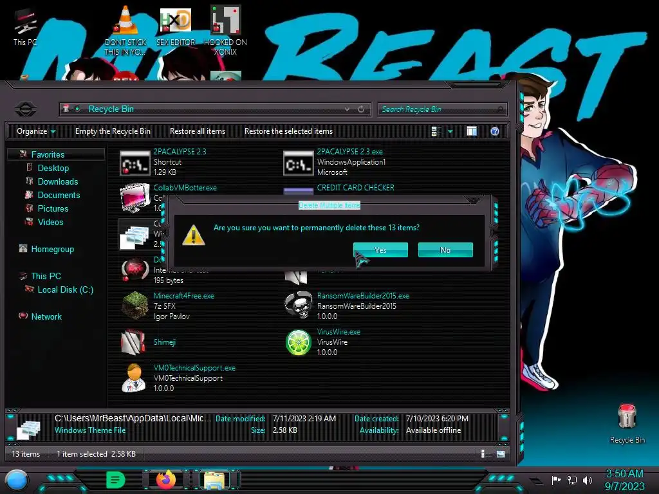Select the VM0TechnicalSupport.exe person icon

(x=134, y=378)
